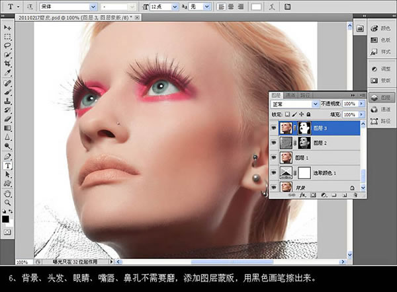Open the status bar info arrow
Viewport: 397px width, 292px height.
click(111, 262)
